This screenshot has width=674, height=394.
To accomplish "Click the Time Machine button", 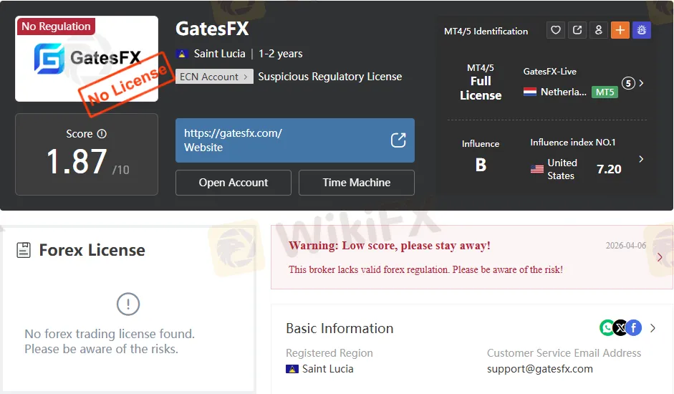I will point(357,183).
